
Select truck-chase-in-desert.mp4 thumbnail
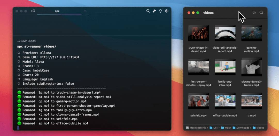(x=199, y=33)
